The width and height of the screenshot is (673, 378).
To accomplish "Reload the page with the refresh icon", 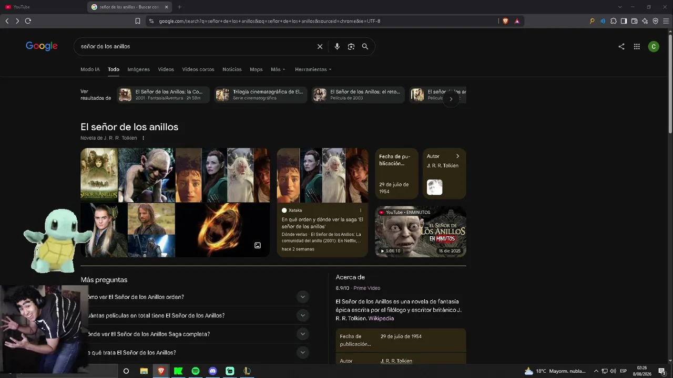I will click(x=28, y=21).
